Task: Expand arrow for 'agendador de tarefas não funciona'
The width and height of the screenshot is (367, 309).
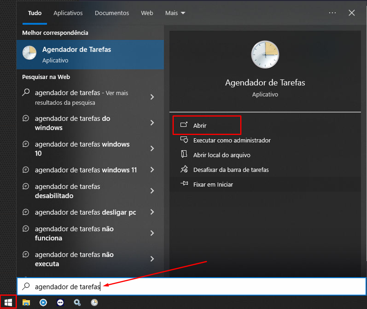Action: click(152, 233)
